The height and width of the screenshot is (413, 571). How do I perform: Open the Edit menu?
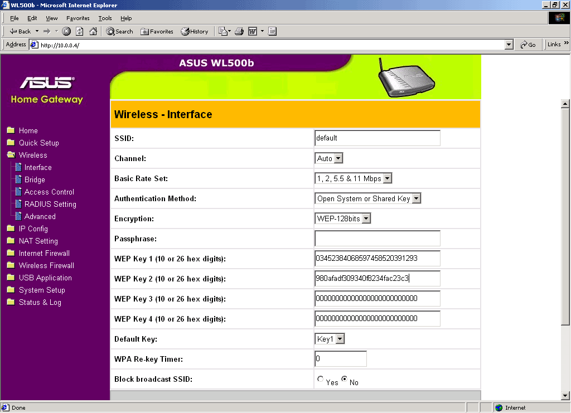[32, 18]
